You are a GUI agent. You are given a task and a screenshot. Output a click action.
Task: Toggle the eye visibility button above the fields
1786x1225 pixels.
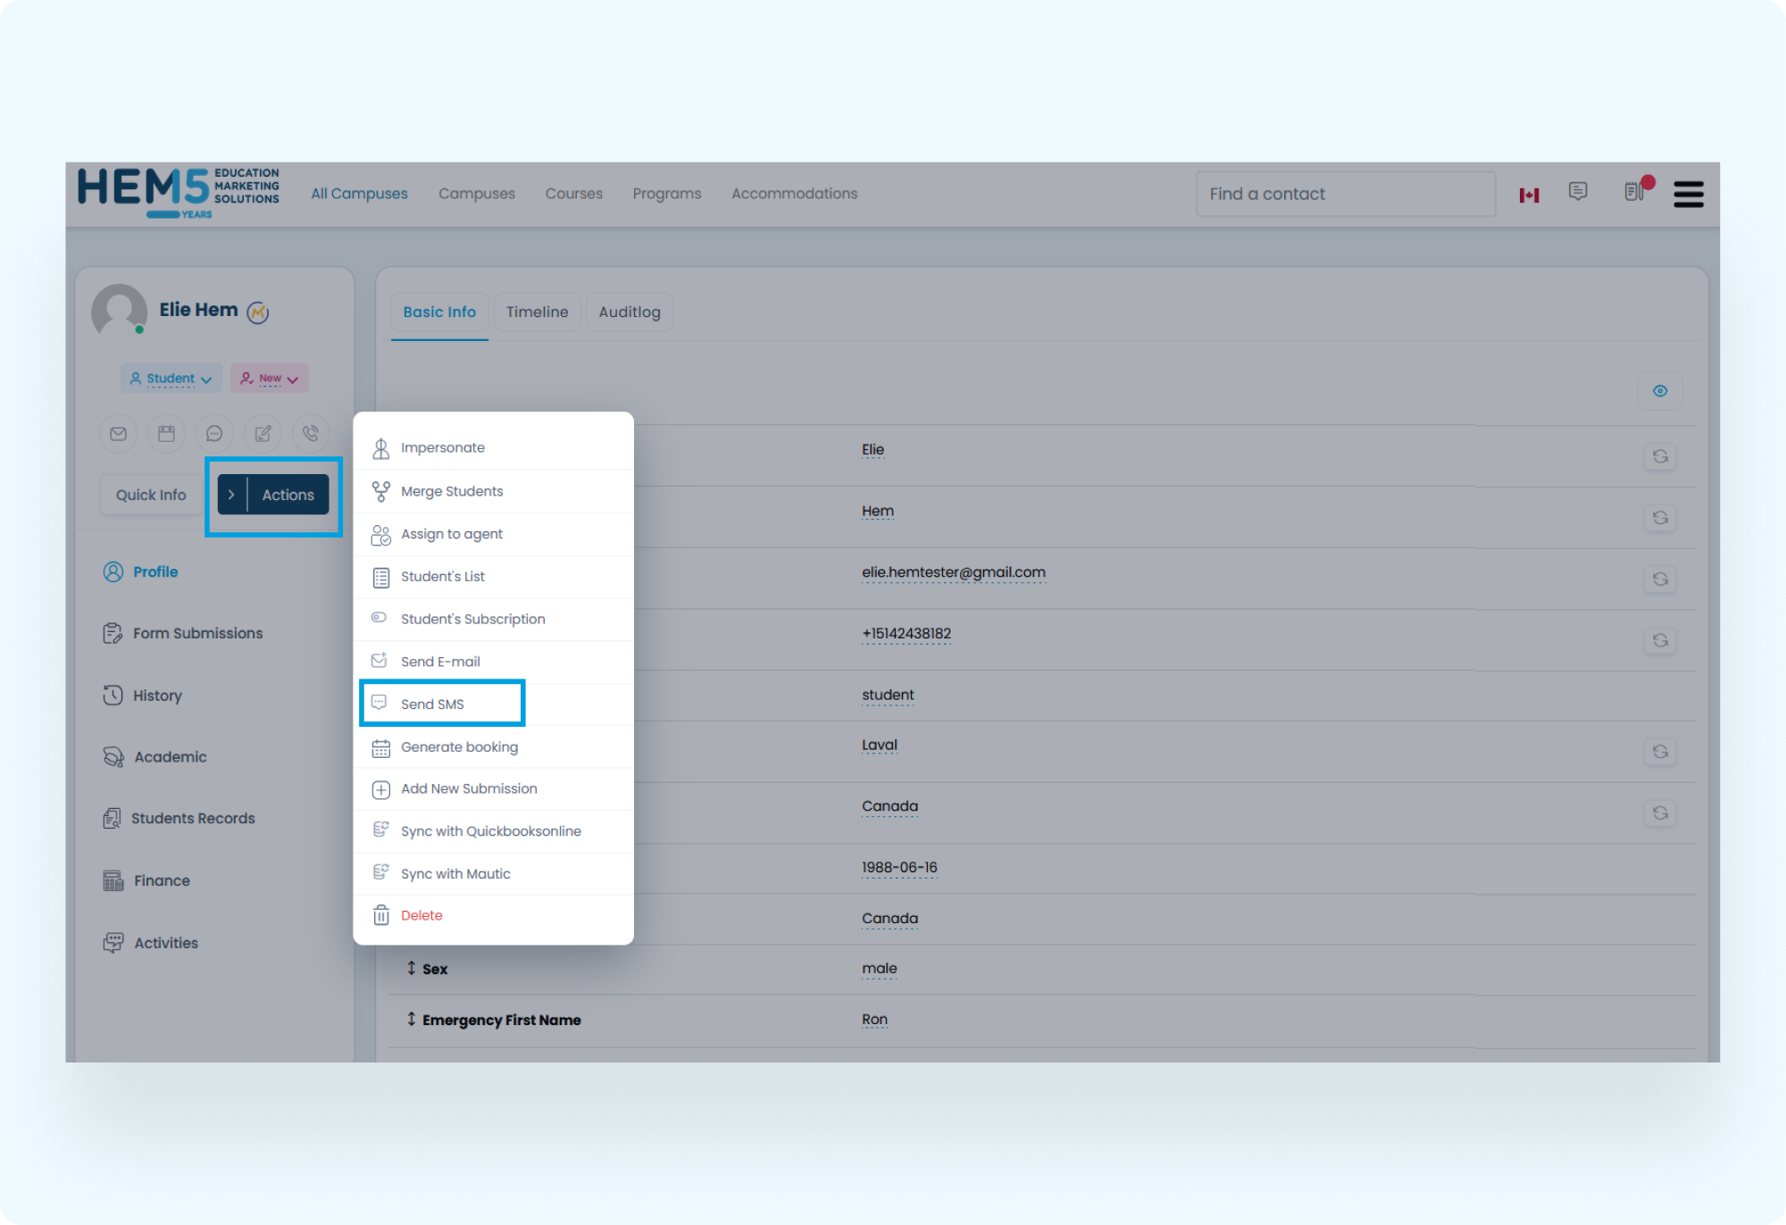click(x=1660, y=391)
